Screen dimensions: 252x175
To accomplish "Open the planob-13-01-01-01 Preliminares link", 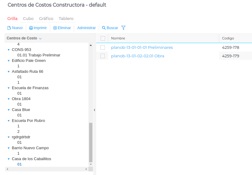I will (x=142, y=48).
